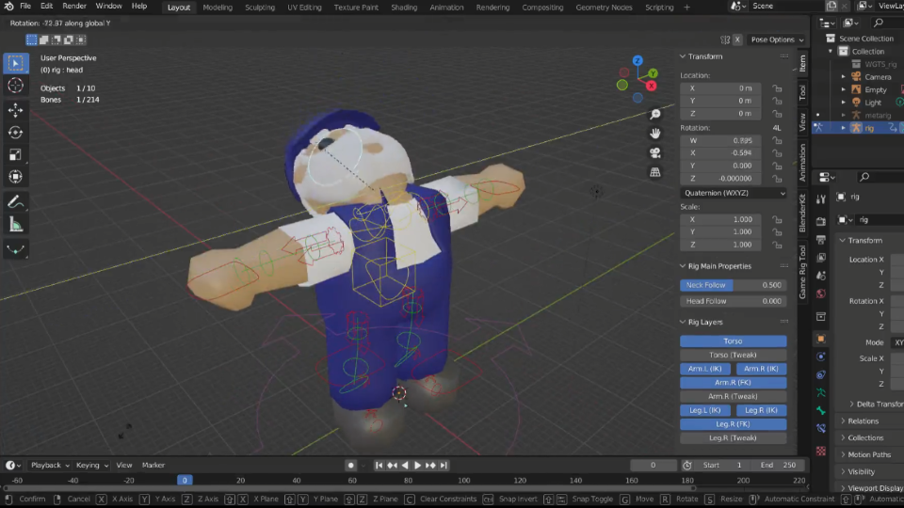The height and width of the screenshot is (508, 904).
Task: Open the Tool properties tab icon
Action: coord(821,199)
